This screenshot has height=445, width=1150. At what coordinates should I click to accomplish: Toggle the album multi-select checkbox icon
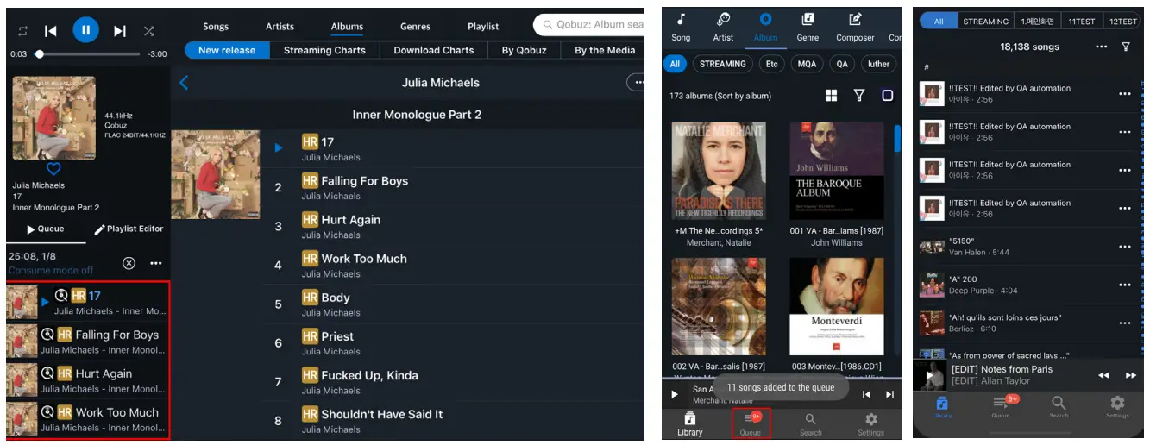(887, 96)
